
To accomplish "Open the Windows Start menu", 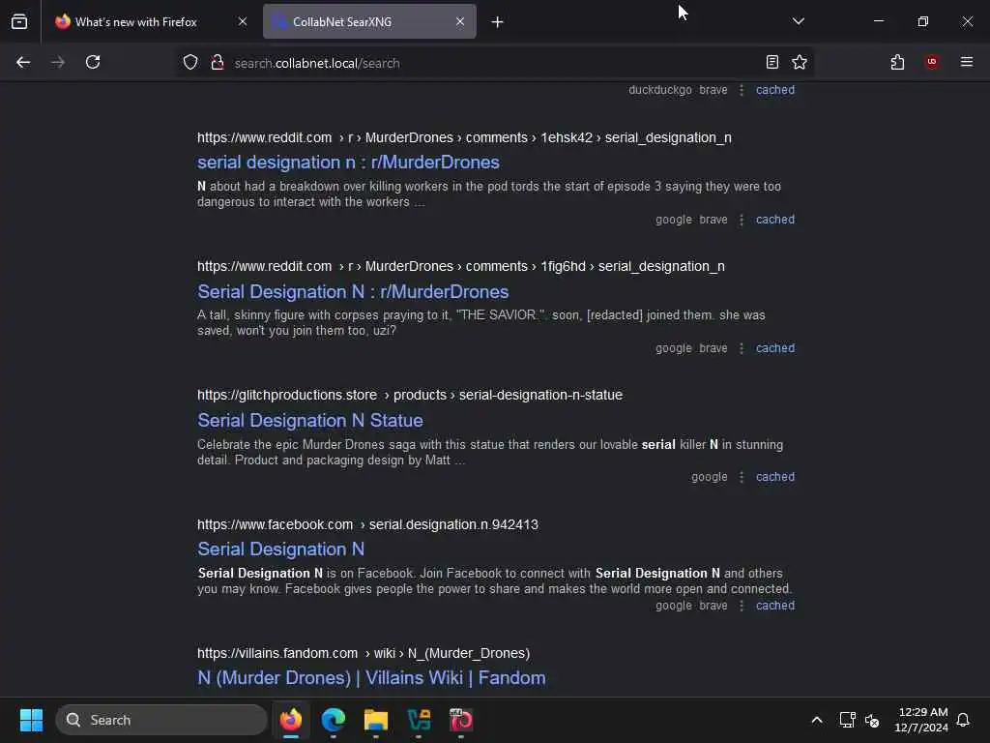I will tap(31, 720).
